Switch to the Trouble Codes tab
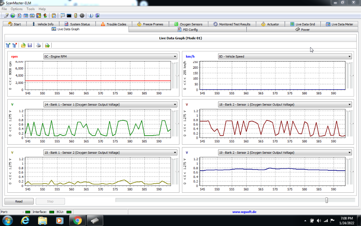 point(113,24)
